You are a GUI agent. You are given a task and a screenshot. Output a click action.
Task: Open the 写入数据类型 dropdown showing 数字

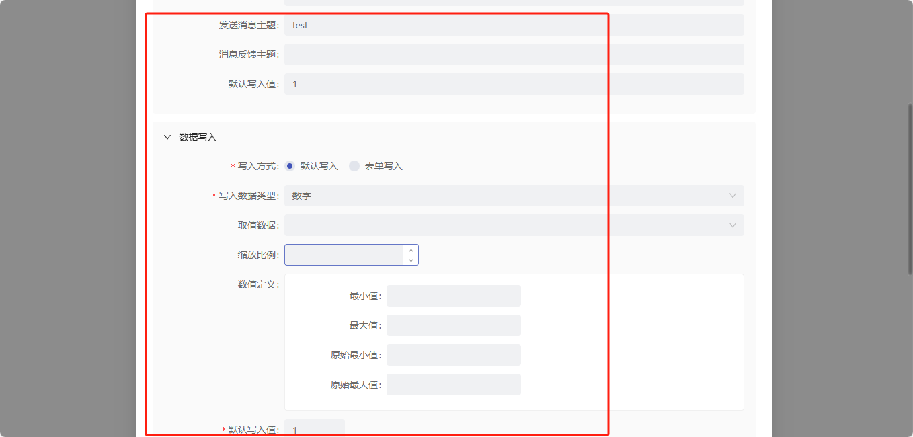pyautogui.click(x=514, y=196)
